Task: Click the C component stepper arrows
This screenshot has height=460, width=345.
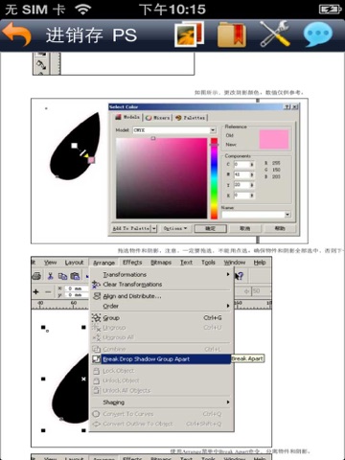Action: tap(252, 164)
